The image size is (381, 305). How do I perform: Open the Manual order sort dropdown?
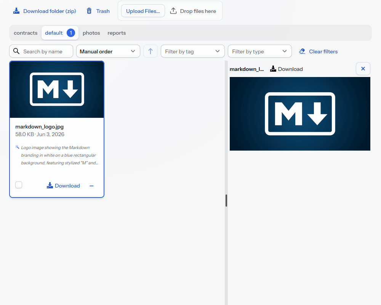[108, 51]
